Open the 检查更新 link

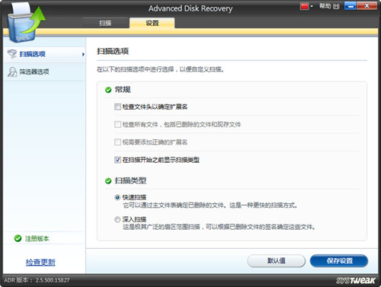[x=40, y=262]
